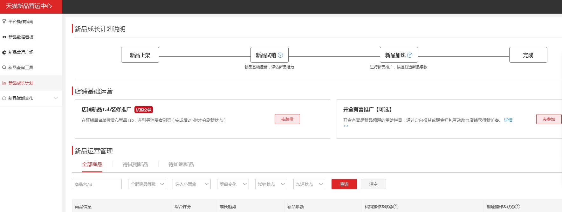This screenshot has width=562, height=212.
Task: Click 平台操作指南 sidebar icon
Action: [x=4, y=22]
